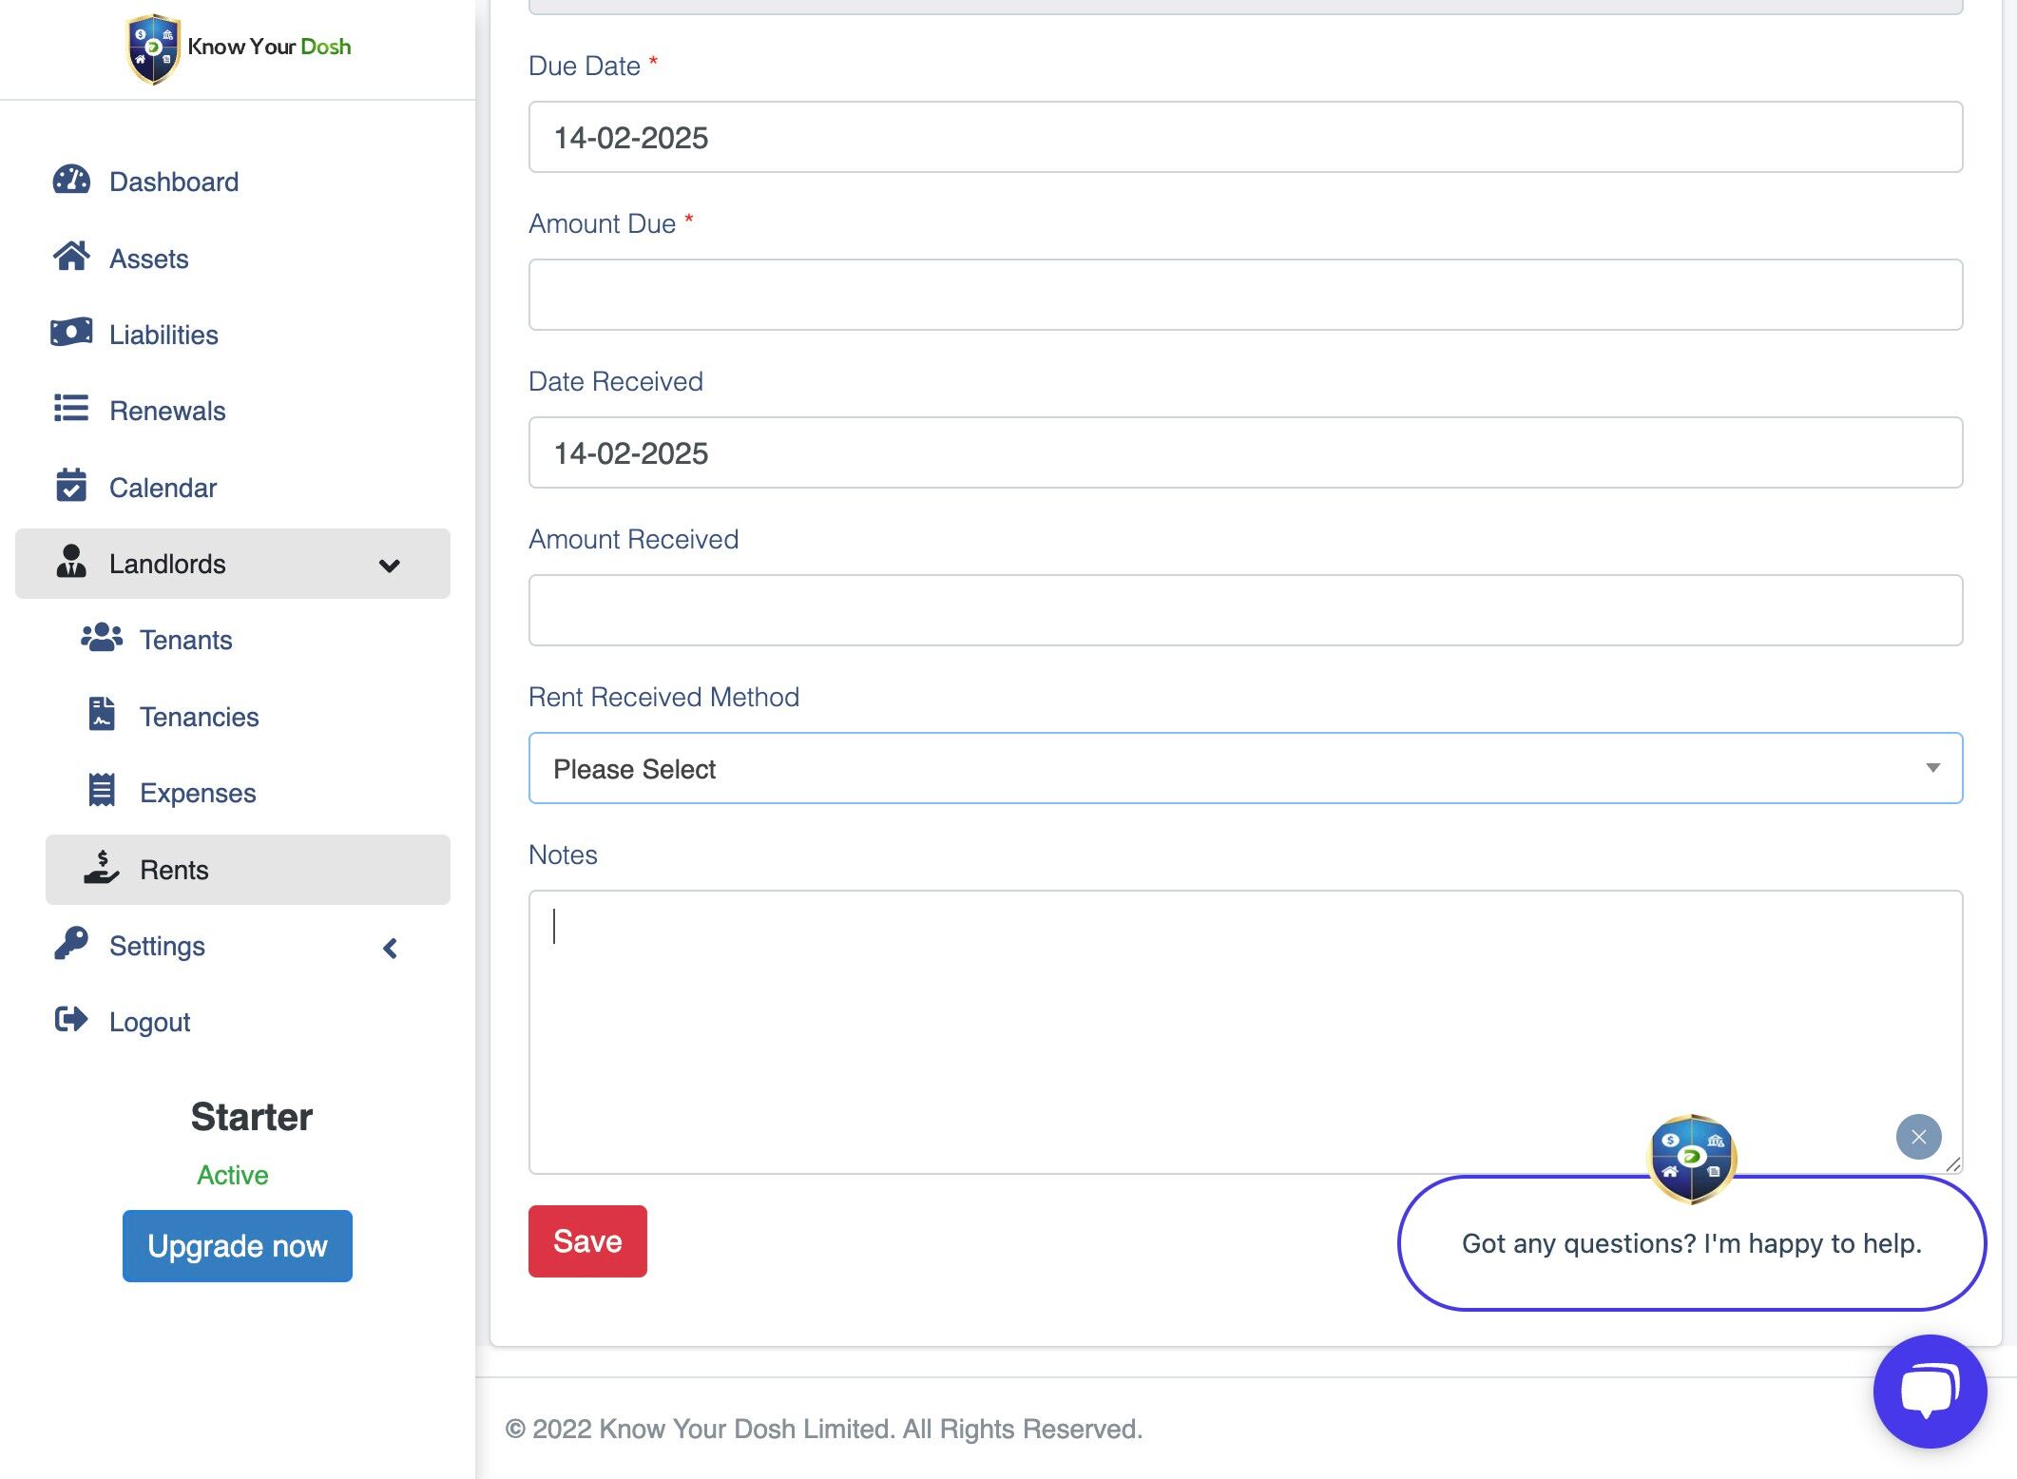Image resolution: width=2017 pixels, height=1479 pixels.
Task: Click the Renewals list icon
Action: coord(71,410)
